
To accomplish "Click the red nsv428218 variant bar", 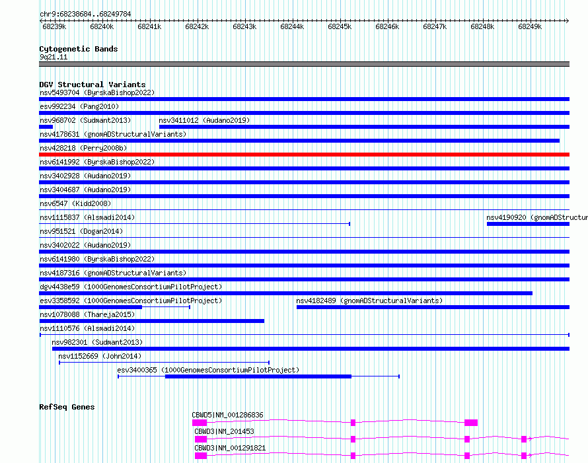I will pos(304,155).
